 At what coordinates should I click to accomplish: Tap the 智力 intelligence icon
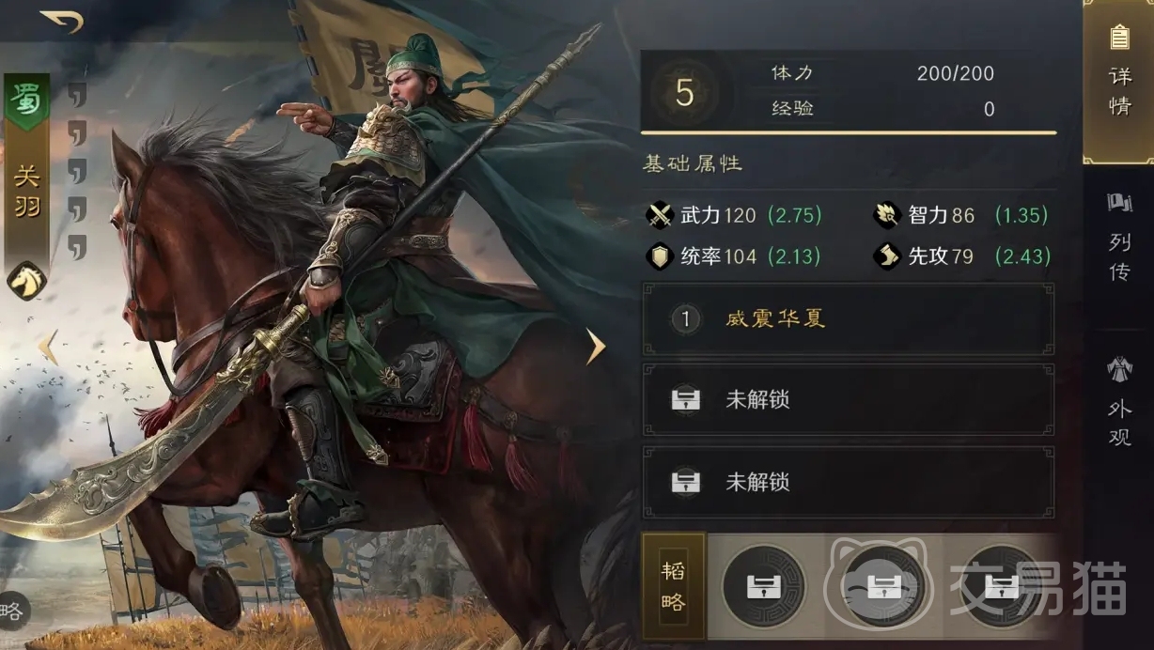point(887,215)
